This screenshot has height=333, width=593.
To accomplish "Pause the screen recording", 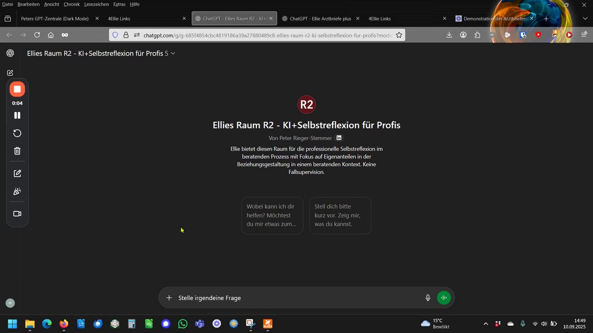I will 17,115.
